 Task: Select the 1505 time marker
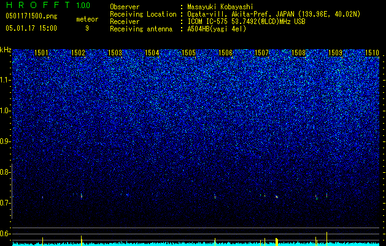(188, 53)
